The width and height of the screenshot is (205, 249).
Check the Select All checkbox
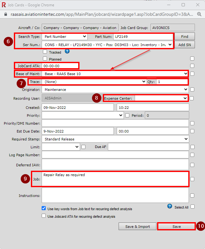point(192,207)
